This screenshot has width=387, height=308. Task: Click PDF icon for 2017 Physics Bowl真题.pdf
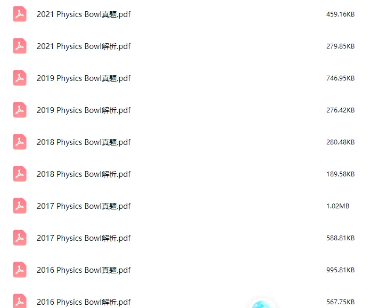20,206
